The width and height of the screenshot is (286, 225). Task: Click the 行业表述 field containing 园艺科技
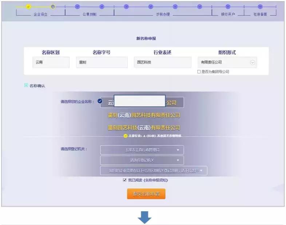click(x=163, y=62)
